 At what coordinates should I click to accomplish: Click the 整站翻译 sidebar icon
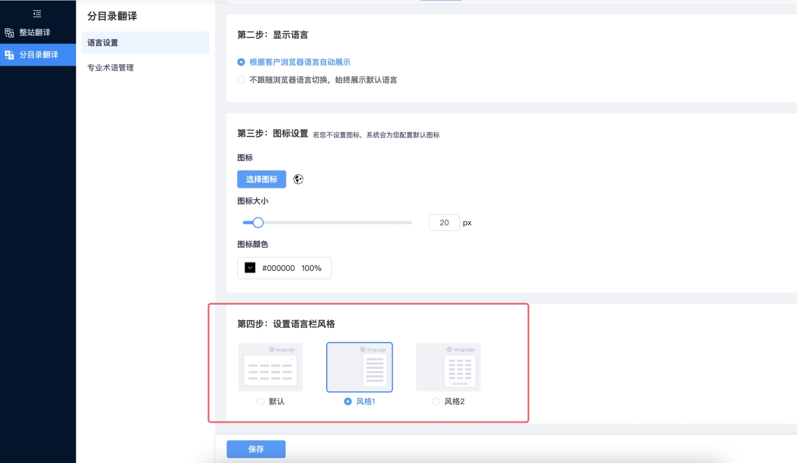pos(9,33)
